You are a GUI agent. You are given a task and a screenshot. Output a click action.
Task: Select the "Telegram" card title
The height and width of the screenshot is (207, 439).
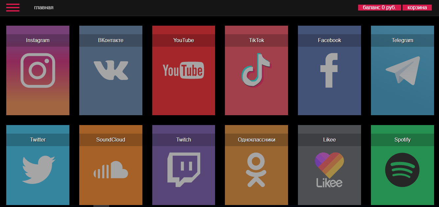pos(402,40)
